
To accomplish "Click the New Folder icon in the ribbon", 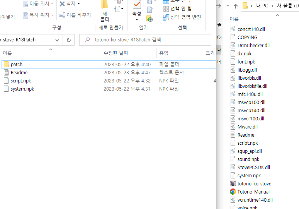I will click(104, 12).
